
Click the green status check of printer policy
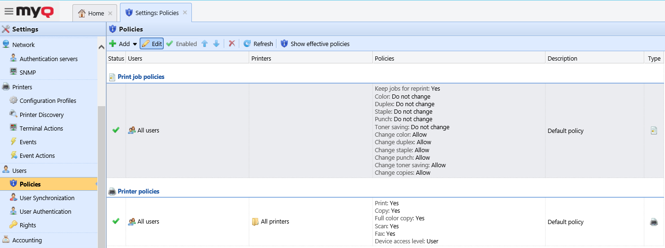(116, 221)
